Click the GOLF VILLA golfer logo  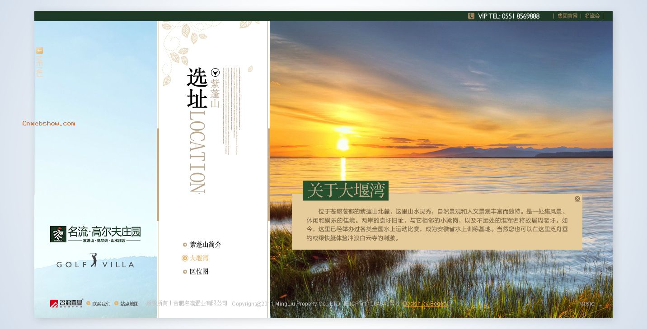click(95, 261)
